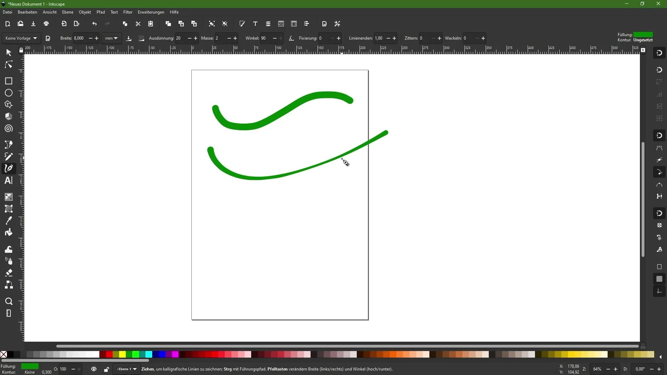Open the XML editor icon
The image size is (667, 375).
[x=281, y=24]
